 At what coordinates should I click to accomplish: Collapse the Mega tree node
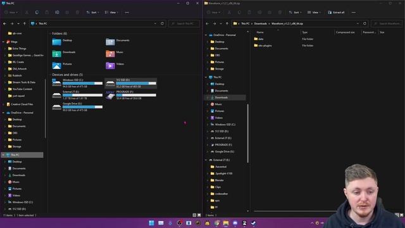click(3, 42)
